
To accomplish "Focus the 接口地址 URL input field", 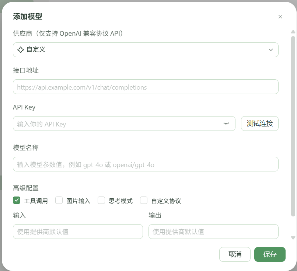I will pos(146,87).
